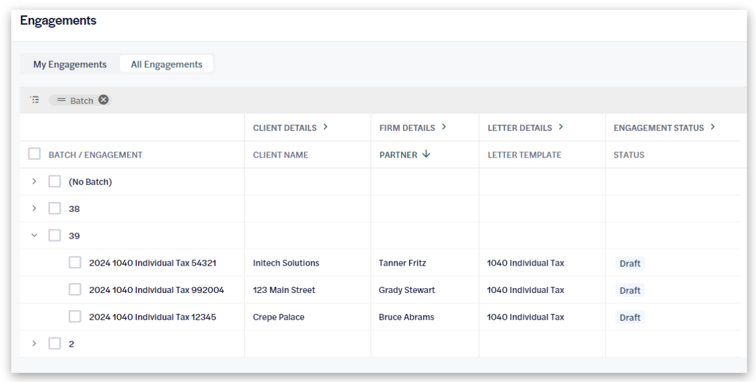Expand CLIENT DETAILS column group
The image size is (756, 382).
[x=325, y=127]
